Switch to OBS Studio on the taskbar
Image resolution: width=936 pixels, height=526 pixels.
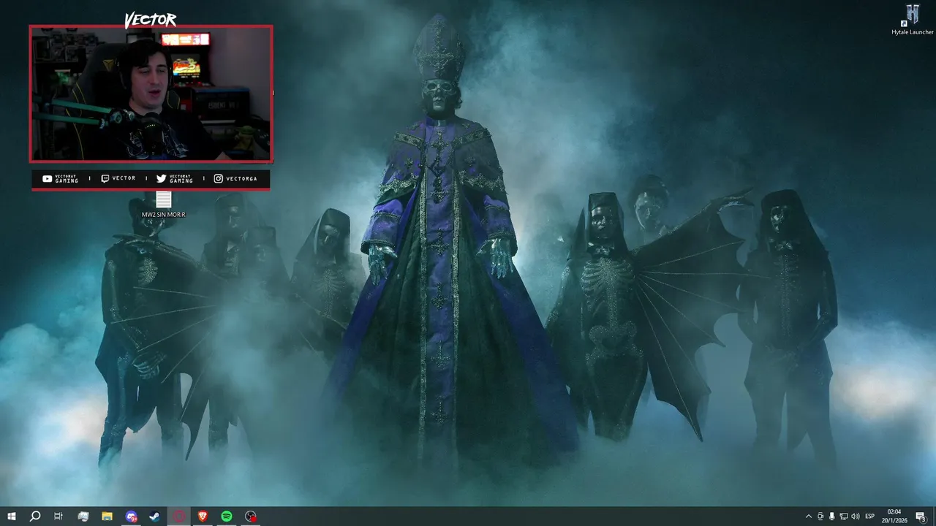pyautogui.click(x=251, y=517)
